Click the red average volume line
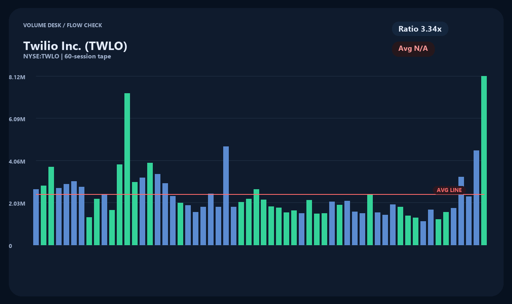This screenshot has height=304, width=512. coord(260,194)
